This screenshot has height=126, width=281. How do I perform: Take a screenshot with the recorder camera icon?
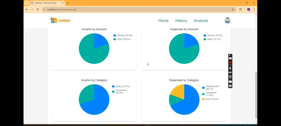(x=230, y=58)
